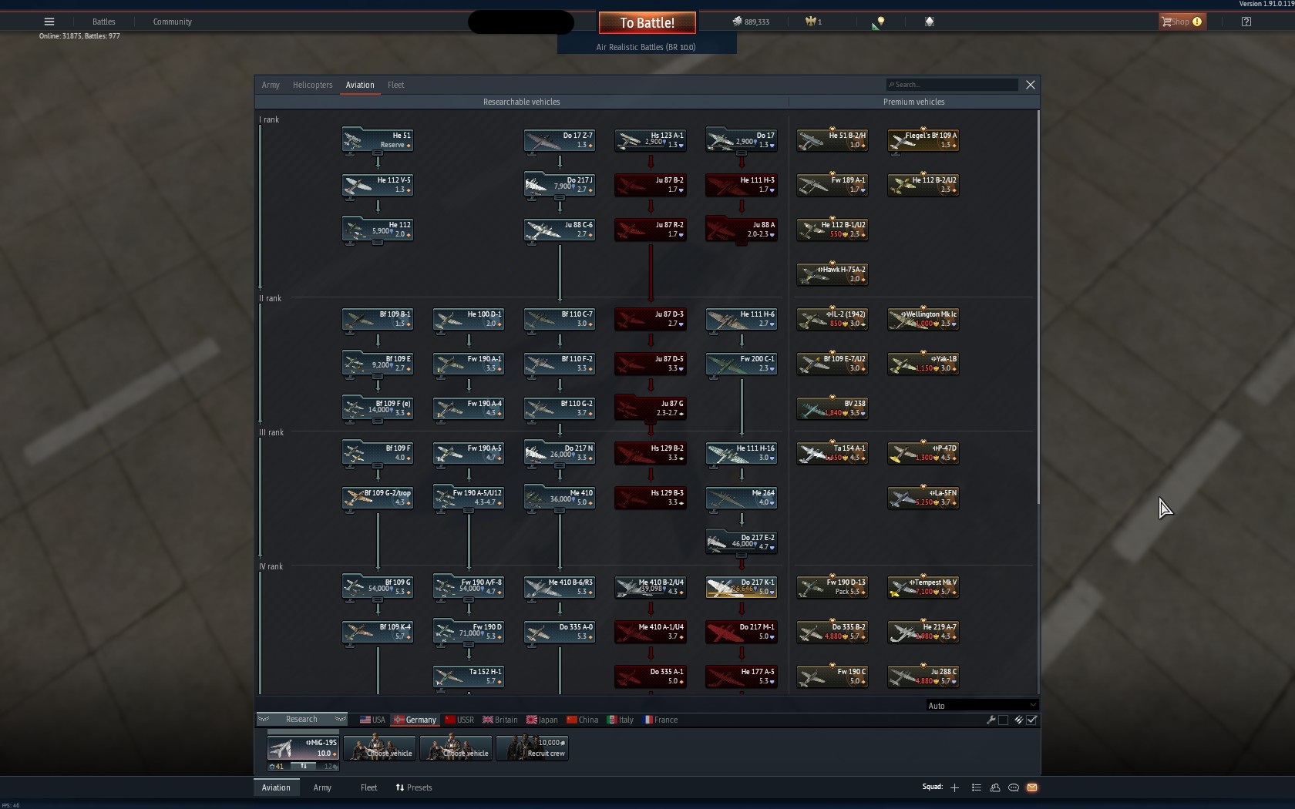Switch to the Helicopters research tab
Screen dimensions: 1295x809
click(x=312, y=85)
